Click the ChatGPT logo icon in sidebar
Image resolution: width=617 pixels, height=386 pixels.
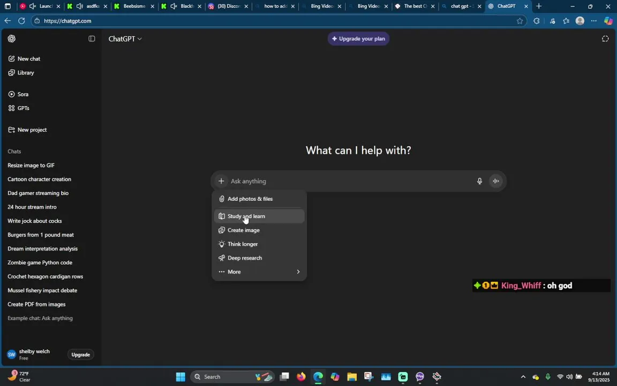coord(11,39)
